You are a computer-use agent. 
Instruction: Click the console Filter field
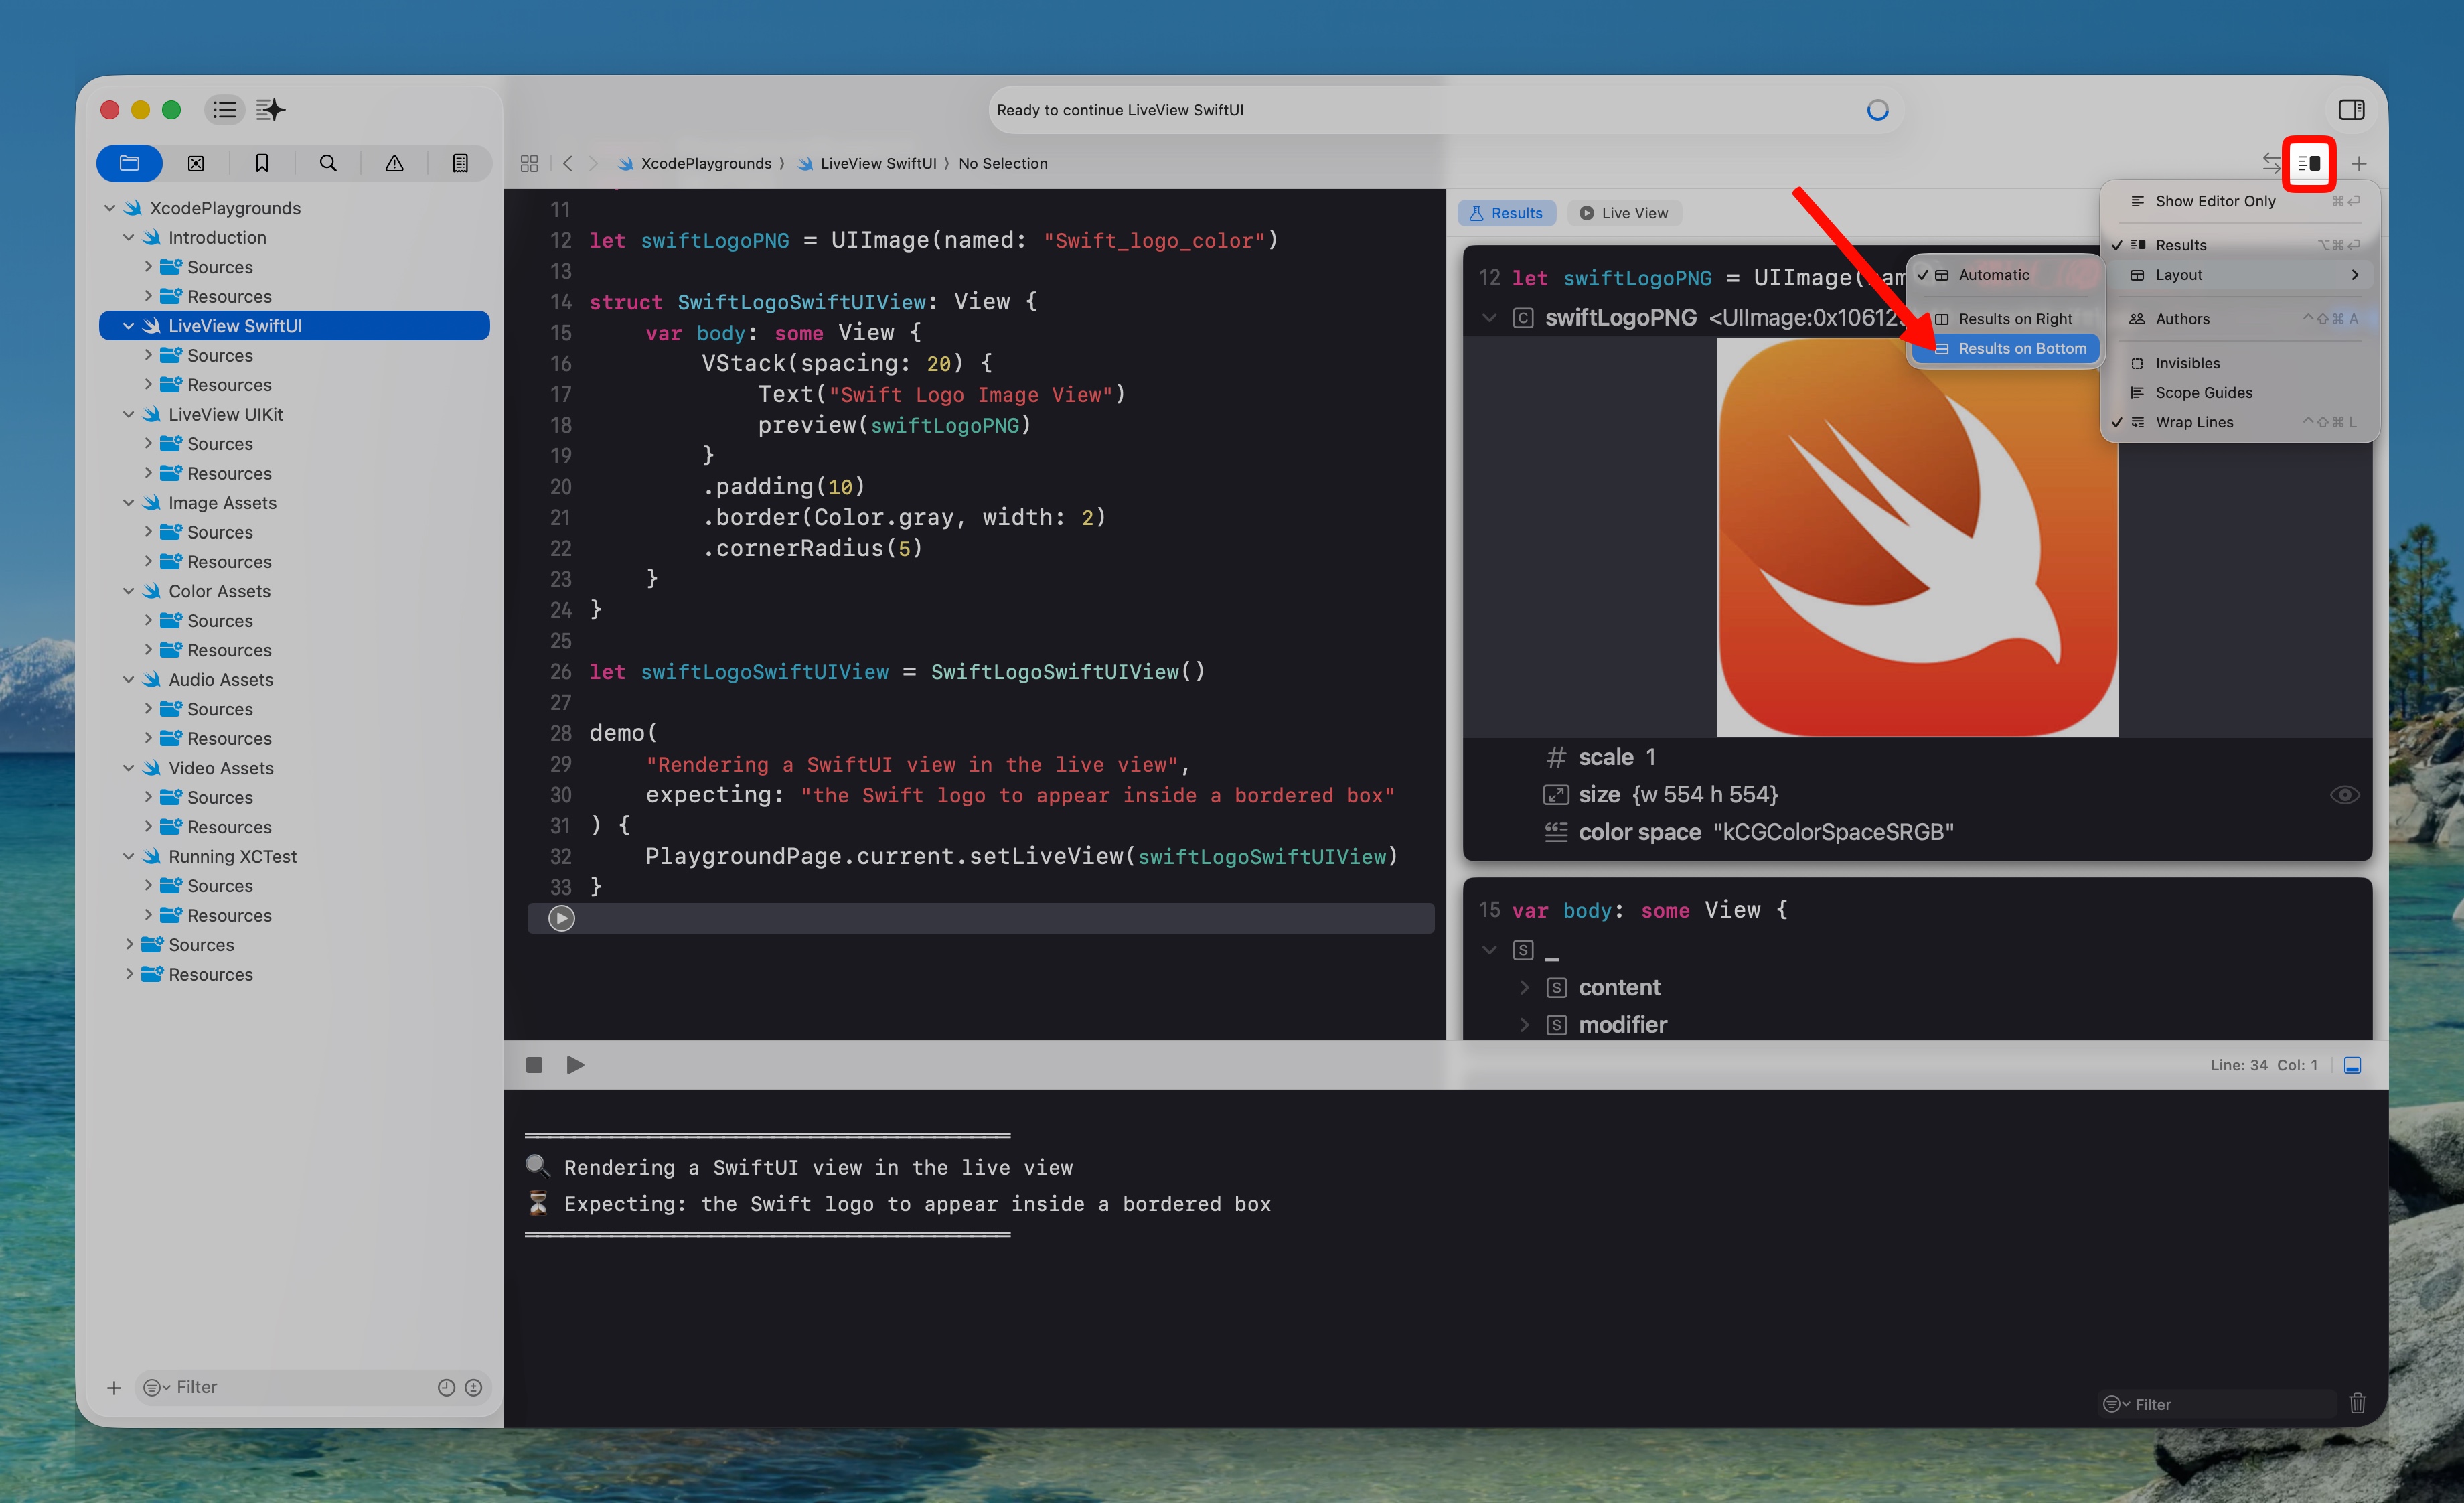click(2216, 1404)
